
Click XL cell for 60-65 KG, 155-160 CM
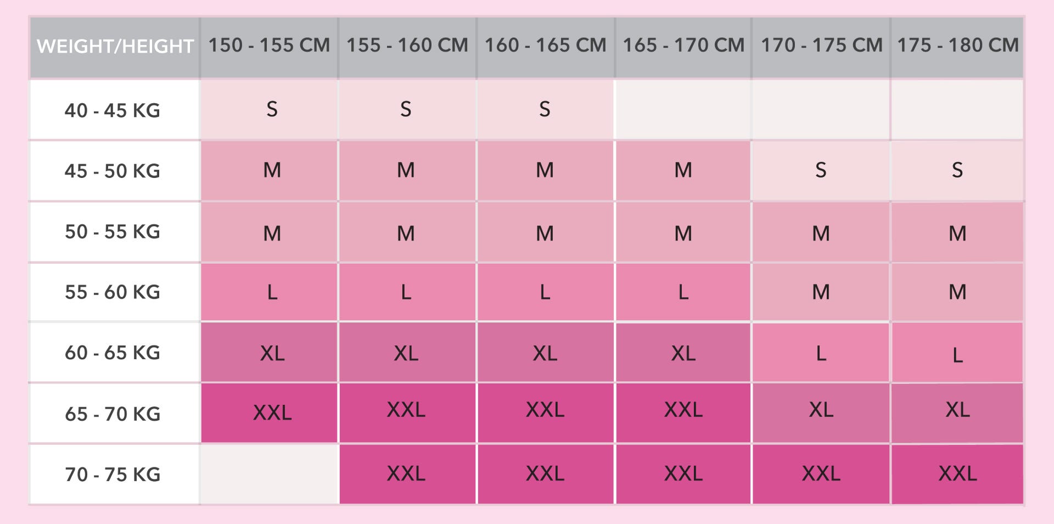[407, 352]
